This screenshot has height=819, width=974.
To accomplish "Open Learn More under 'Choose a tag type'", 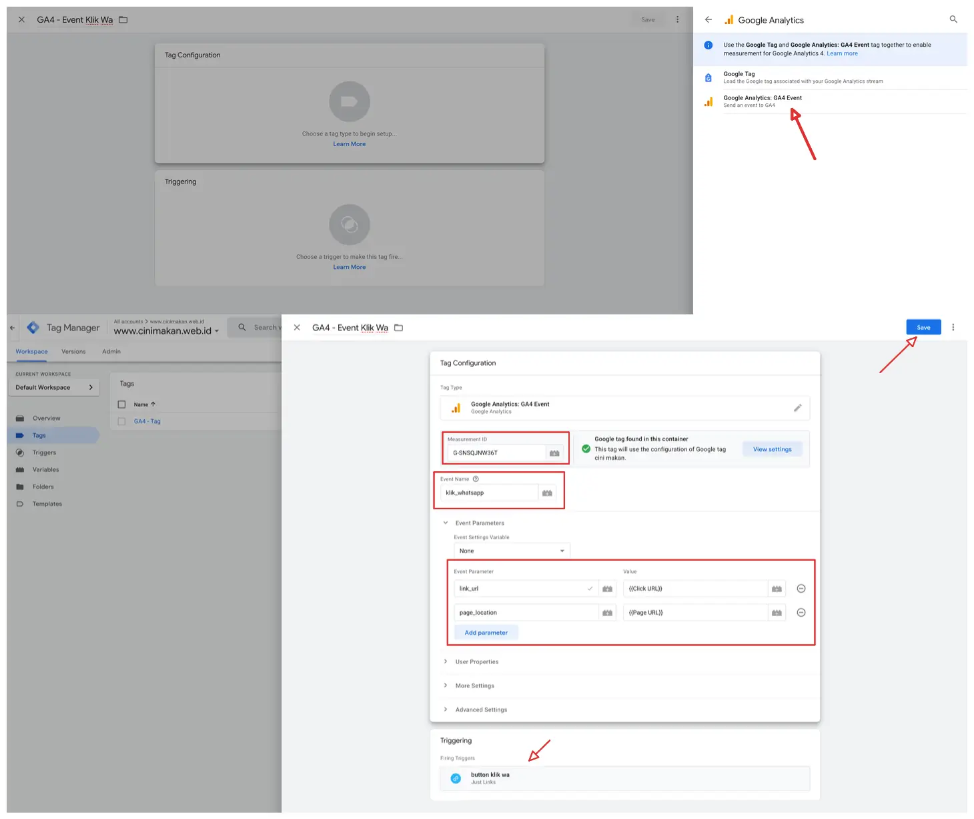I will [x=350, y=144].
